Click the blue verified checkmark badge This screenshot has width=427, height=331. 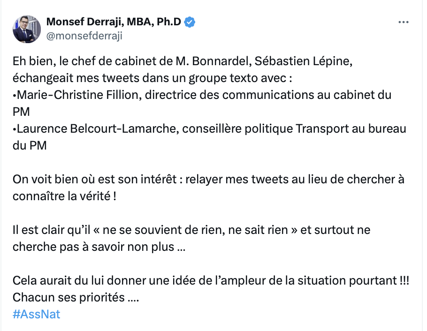[190, 22]
